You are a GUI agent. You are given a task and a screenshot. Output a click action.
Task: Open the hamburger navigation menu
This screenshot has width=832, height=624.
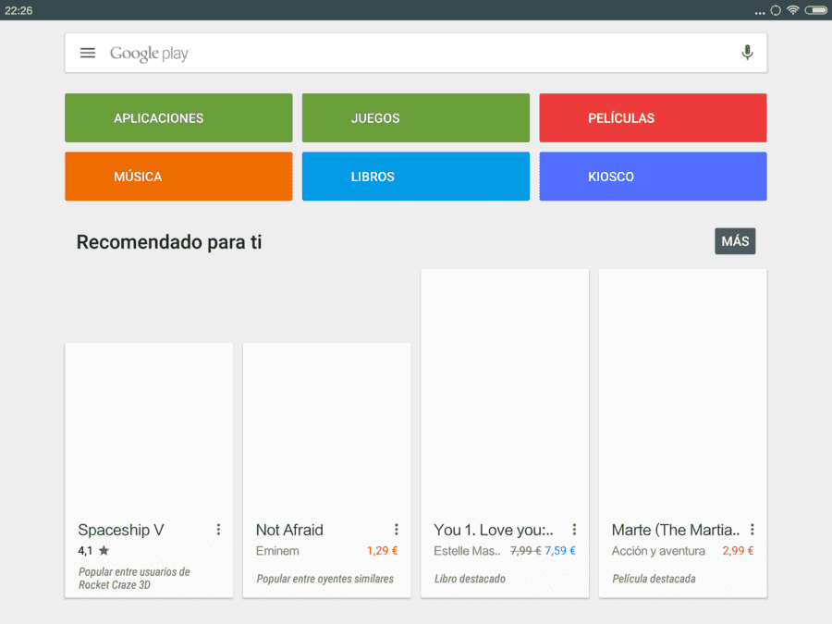pos(88,53)
